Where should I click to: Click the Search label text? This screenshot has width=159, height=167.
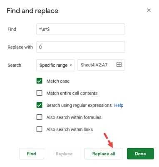click(x=15, y=65)
